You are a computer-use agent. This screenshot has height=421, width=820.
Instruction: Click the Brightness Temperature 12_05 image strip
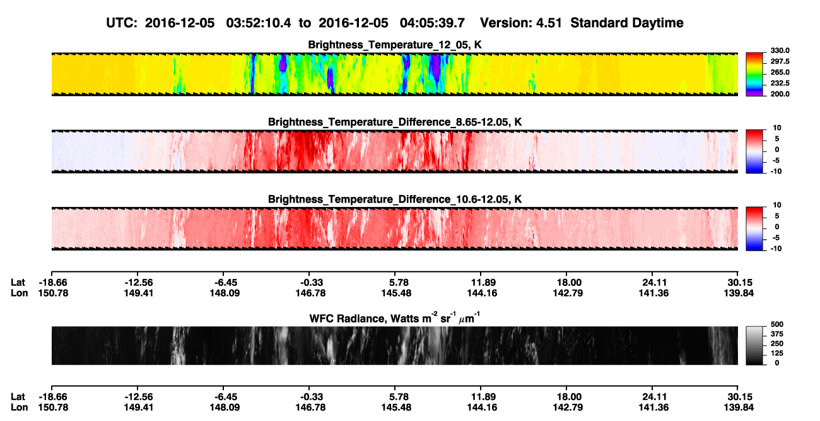[x=394, y=74]
